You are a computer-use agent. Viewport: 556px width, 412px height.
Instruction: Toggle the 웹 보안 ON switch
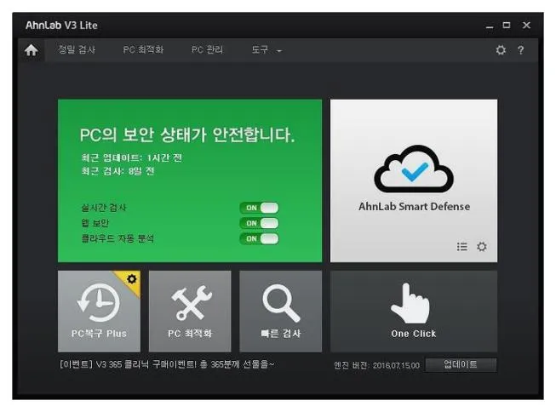coord(259,223)
